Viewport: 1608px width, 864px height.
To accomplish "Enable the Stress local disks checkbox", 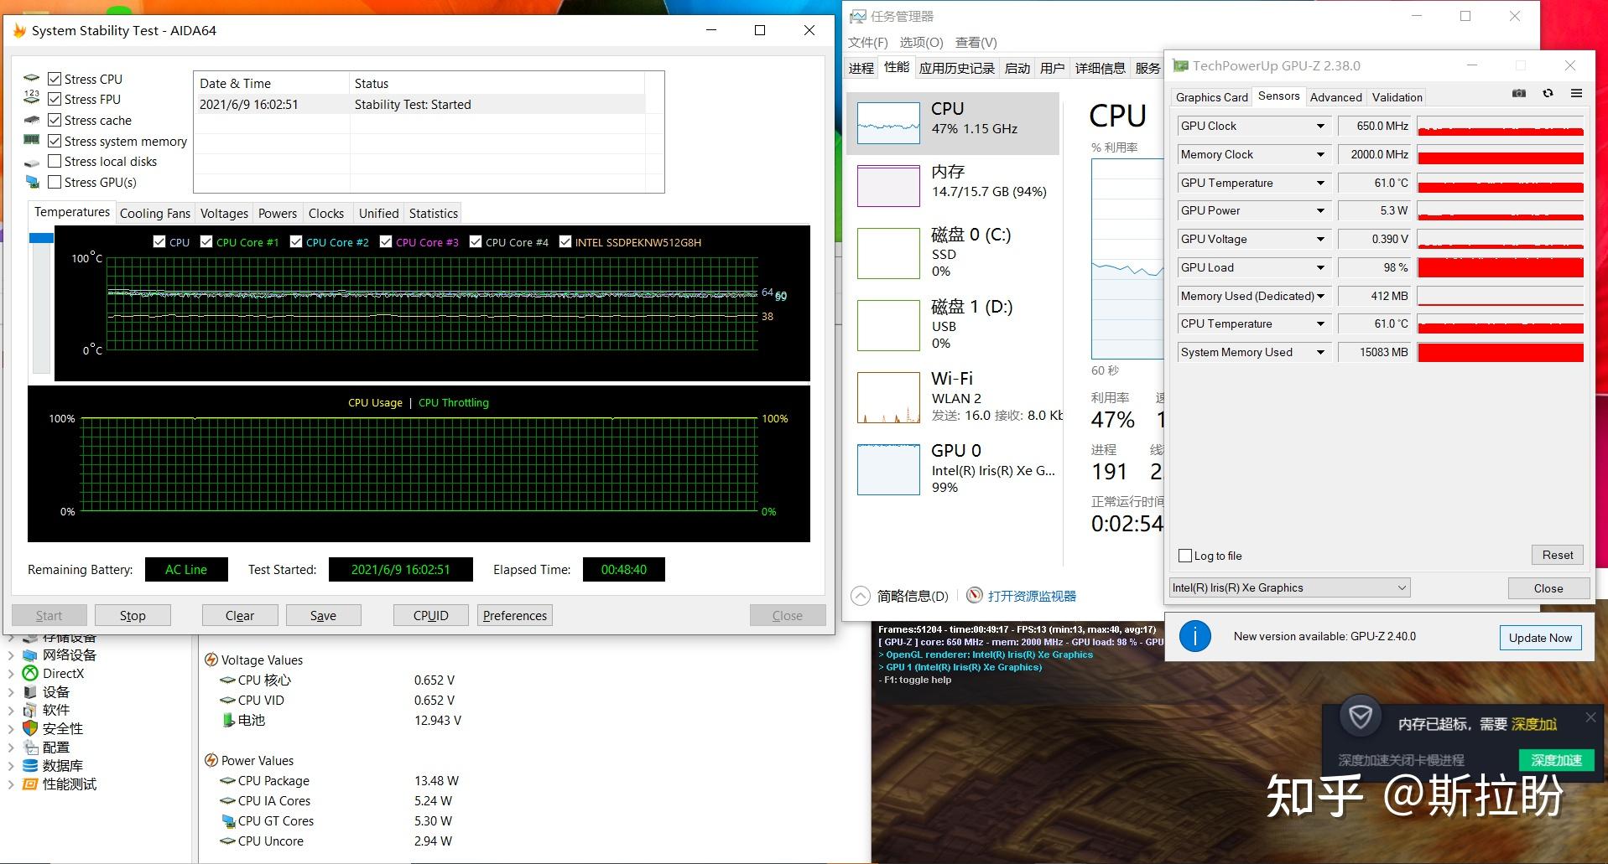I will (55, 161).
